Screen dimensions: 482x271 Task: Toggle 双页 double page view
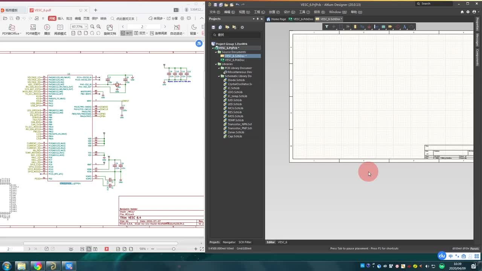140,33
